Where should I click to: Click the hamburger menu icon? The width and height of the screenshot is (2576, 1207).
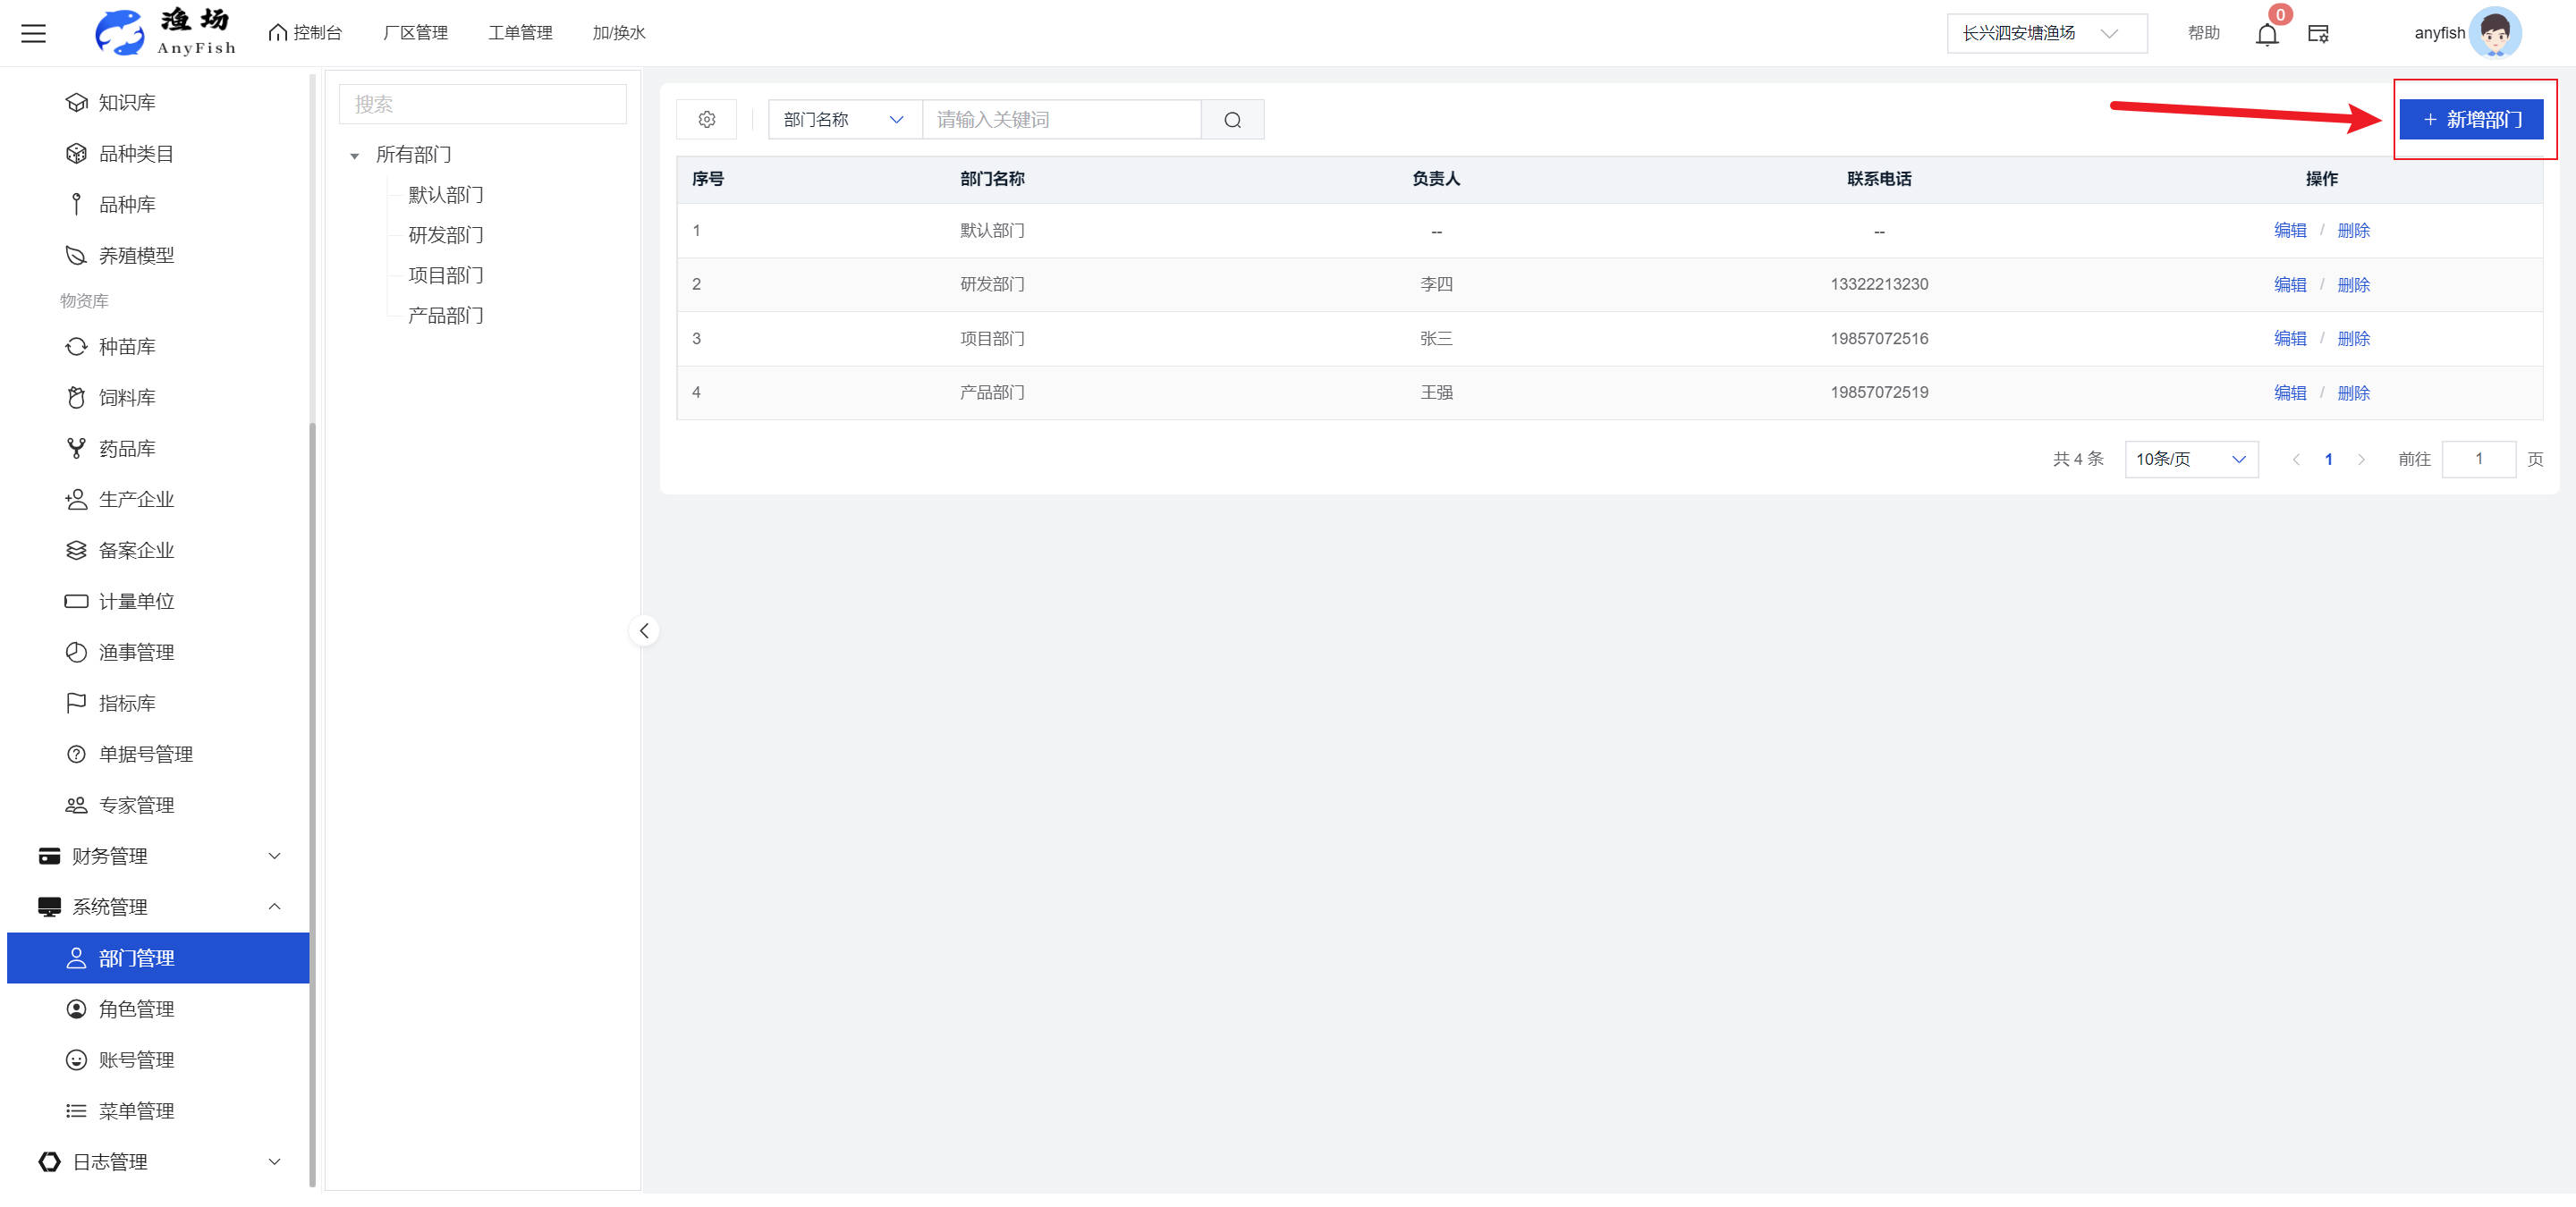pyautogui.click(x=34, y=33)
